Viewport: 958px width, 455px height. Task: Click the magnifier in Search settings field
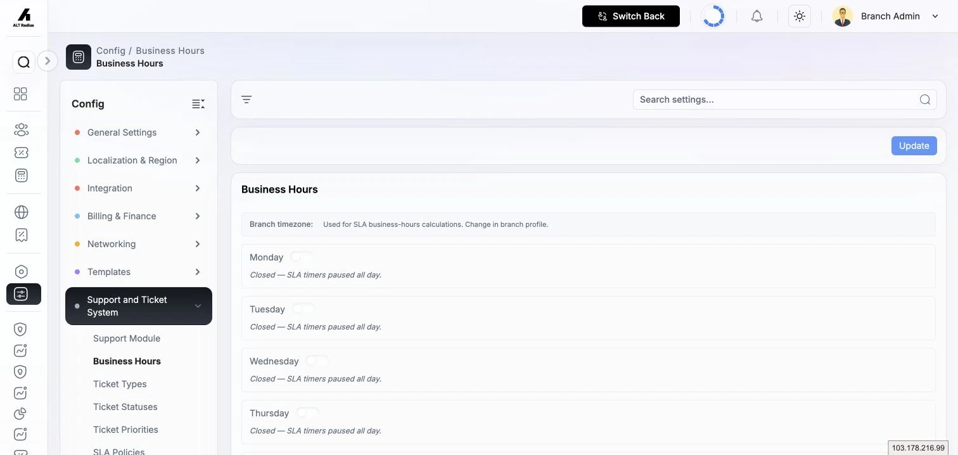click(925, 99)
